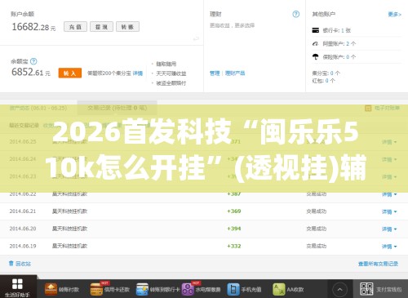
Task: Open the AA收款 shortcut icon
Action: click(x=279, y=289)
